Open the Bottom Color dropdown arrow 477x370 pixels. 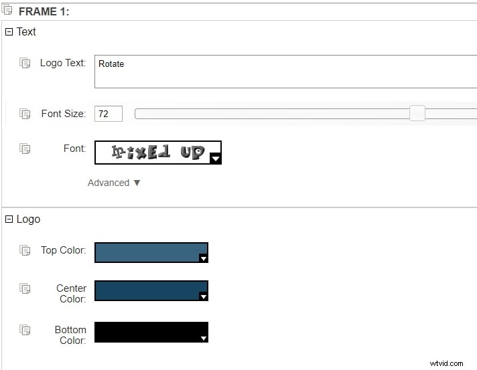pyautogui.click(x=204, y=338)
